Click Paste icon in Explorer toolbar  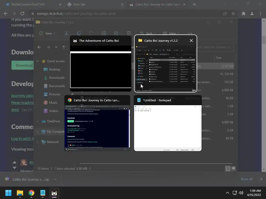click(91, 33)
